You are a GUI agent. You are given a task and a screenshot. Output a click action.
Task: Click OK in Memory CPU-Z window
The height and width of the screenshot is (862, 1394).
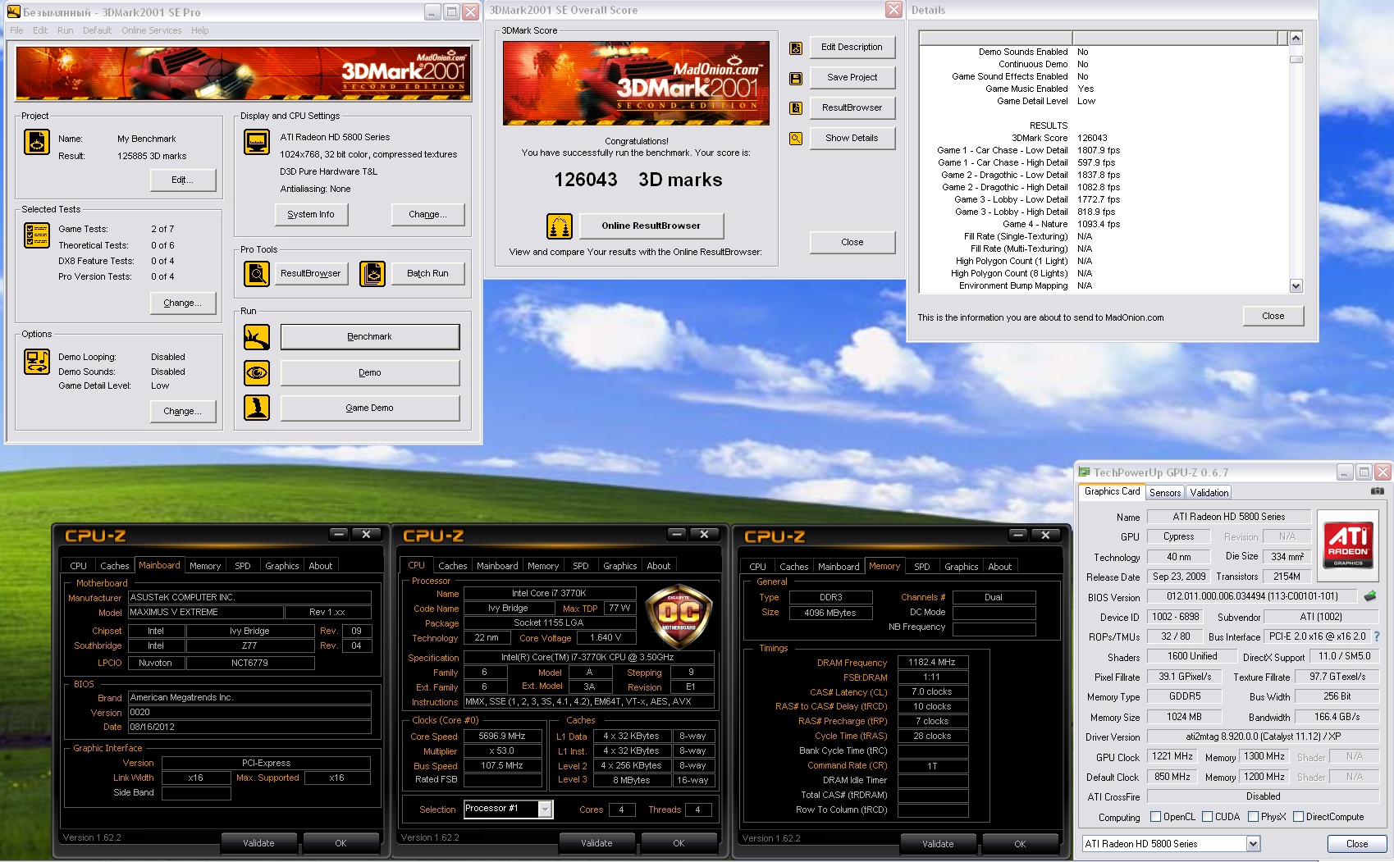[x=1020, y=844]
